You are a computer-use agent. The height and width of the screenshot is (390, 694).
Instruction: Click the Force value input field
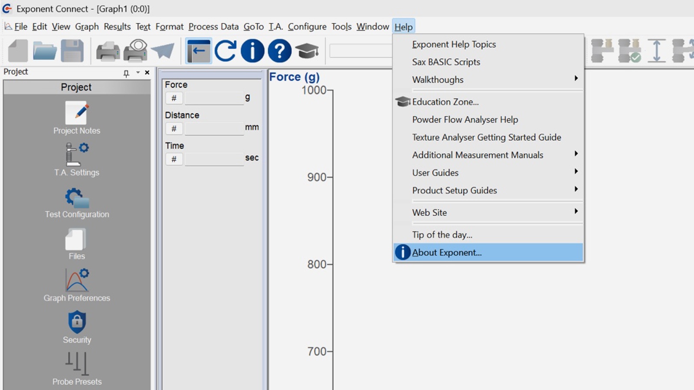214,98
